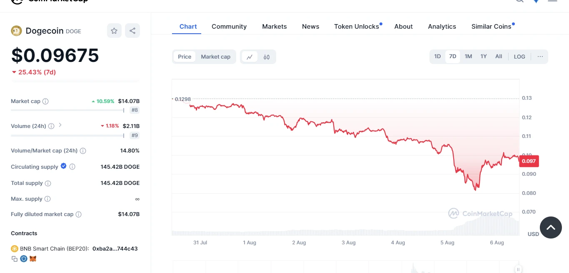Open Volume/Market cap (24h) info icon

[83, 151]
